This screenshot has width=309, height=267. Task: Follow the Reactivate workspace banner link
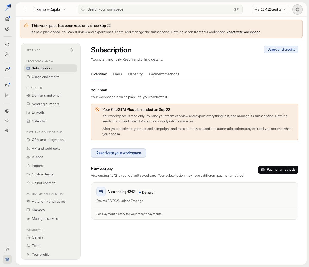tap(243, 32)
